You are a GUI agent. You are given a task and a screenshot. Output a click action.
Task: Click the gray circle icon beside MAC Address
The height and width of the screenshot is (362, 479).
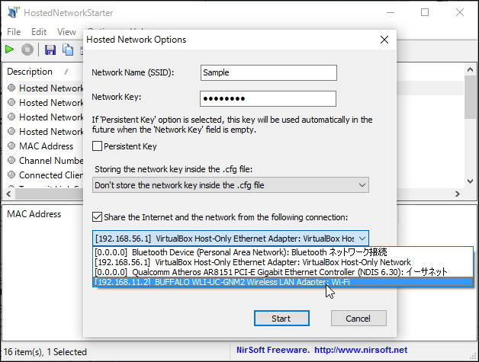[x=11, y=146]
